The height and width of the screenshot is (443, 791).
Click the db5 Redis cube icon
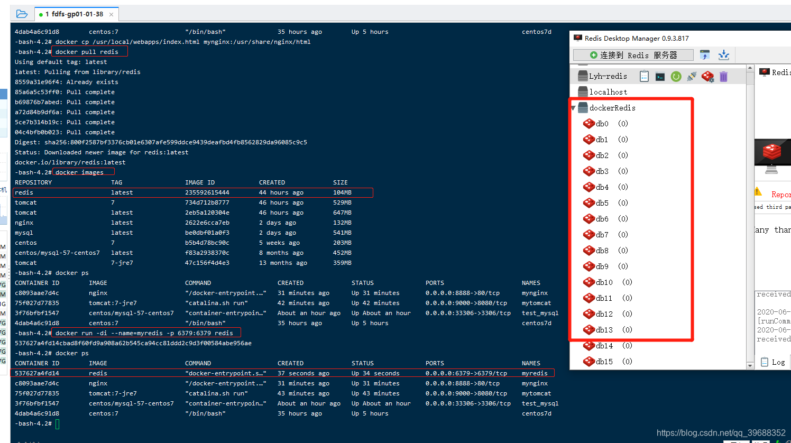click(x=589, y=203)
